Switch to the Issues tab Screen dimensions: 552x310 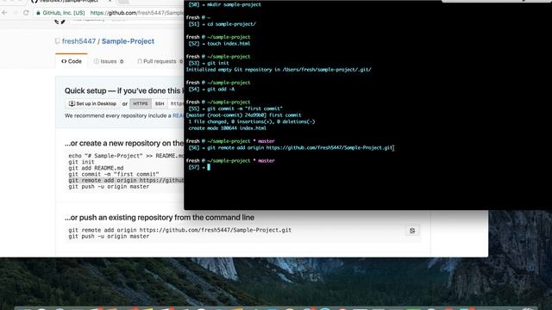pyautogui.click(x=109, y=61)
